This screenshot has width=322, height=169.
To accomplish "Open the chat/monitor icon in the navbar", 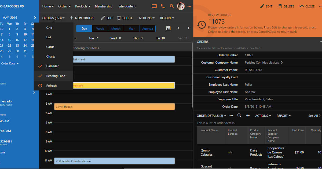I will [154, 6].
